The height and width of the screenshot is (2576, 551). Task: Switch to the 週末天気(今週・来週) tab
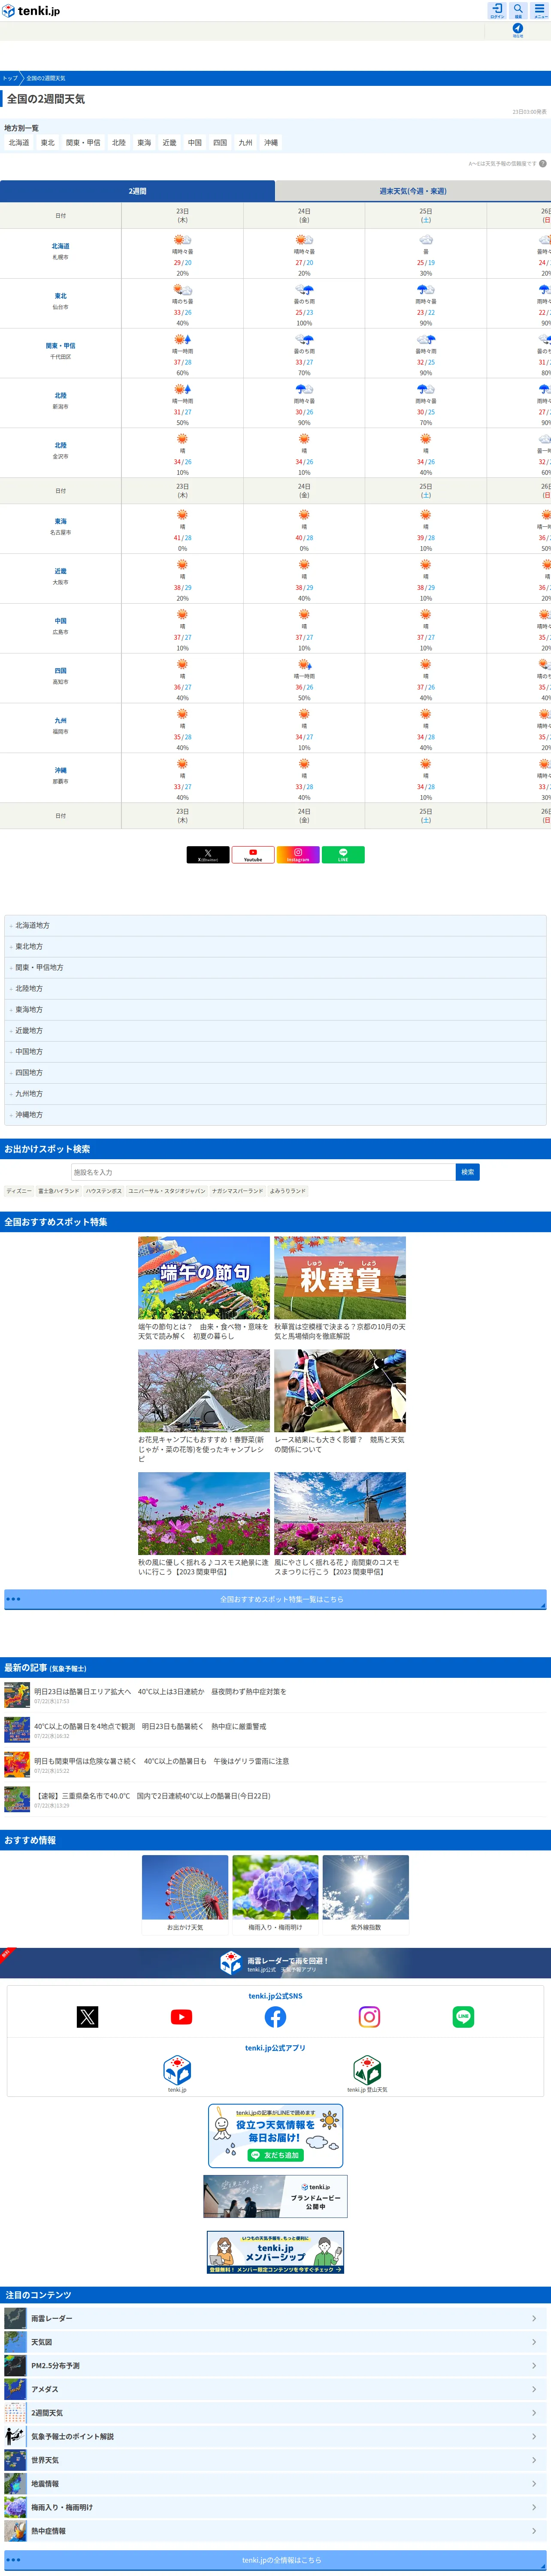(413, 191)
